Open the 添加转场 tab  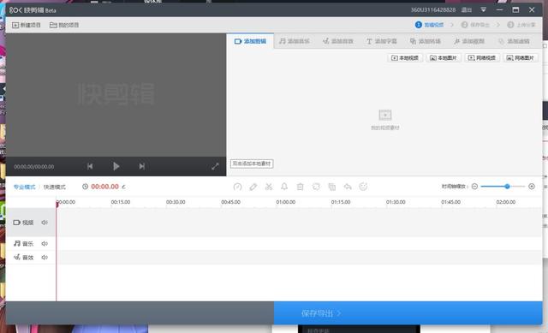pyautogui.click(x=425, y=41)
